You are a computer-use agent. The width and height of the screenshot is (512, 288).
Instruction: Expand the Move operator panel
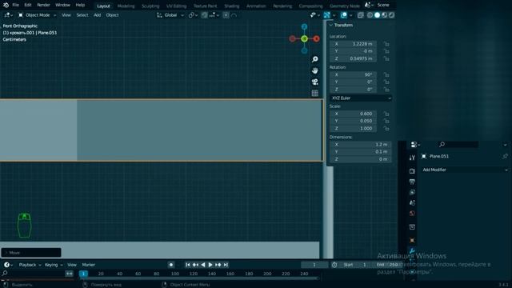pos(31,253)
